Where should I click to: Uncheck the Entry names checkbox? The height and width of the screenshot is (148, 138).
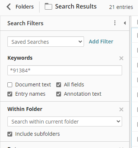click(x=10, y=94)
